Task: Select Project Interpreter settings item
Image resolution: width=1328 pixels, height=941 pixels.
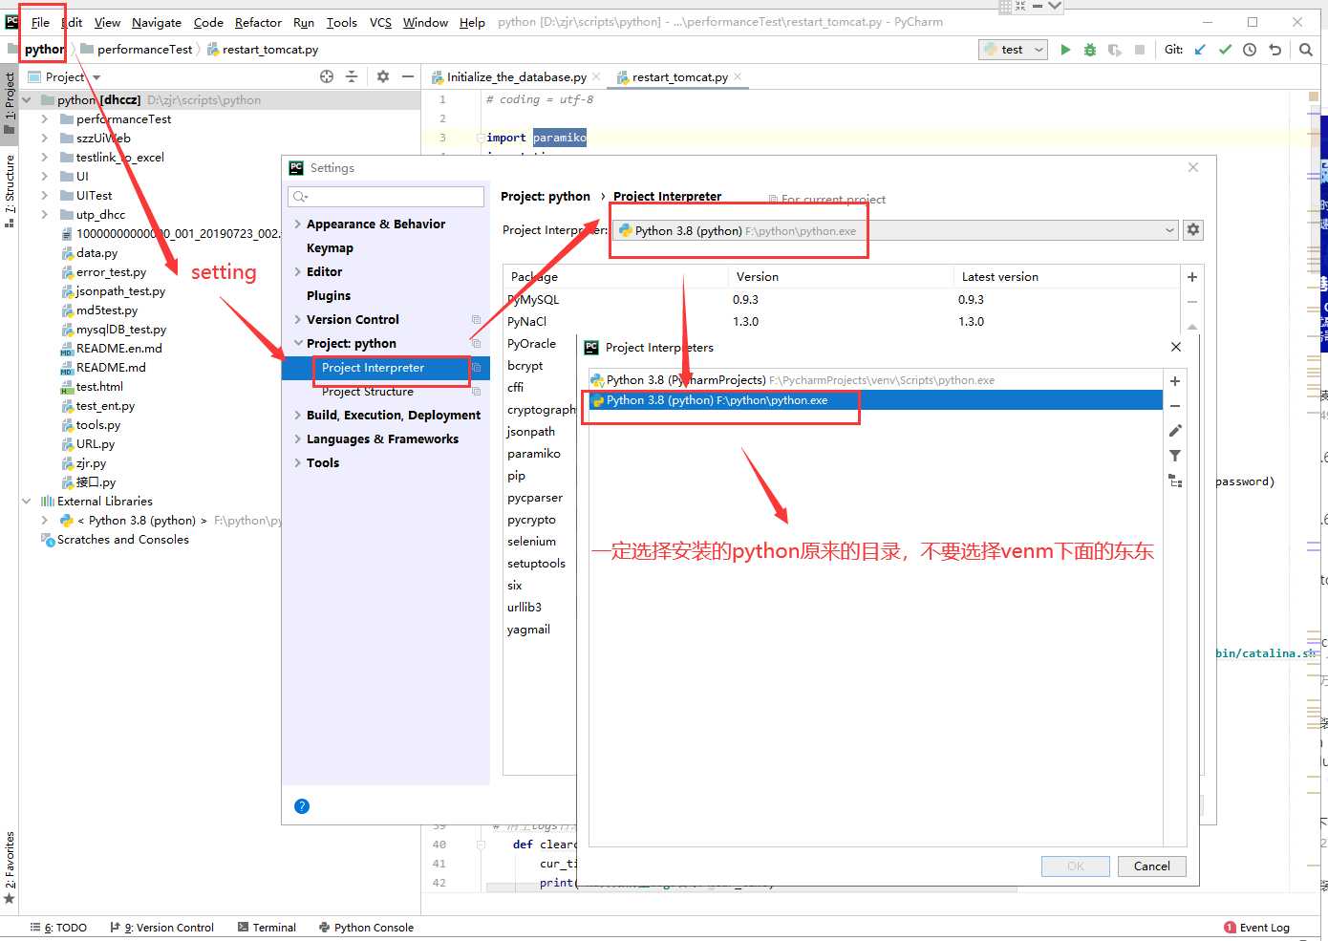Action: 386,368
